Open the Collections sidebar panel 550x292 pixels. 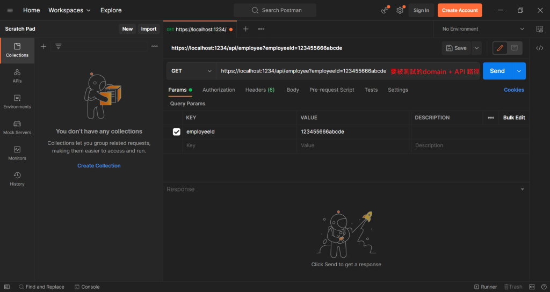point(17,51)
